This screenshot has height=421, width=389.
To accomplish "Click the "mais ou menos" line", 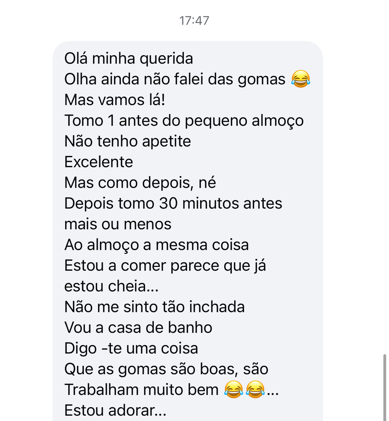I will (x=118, y=224).
